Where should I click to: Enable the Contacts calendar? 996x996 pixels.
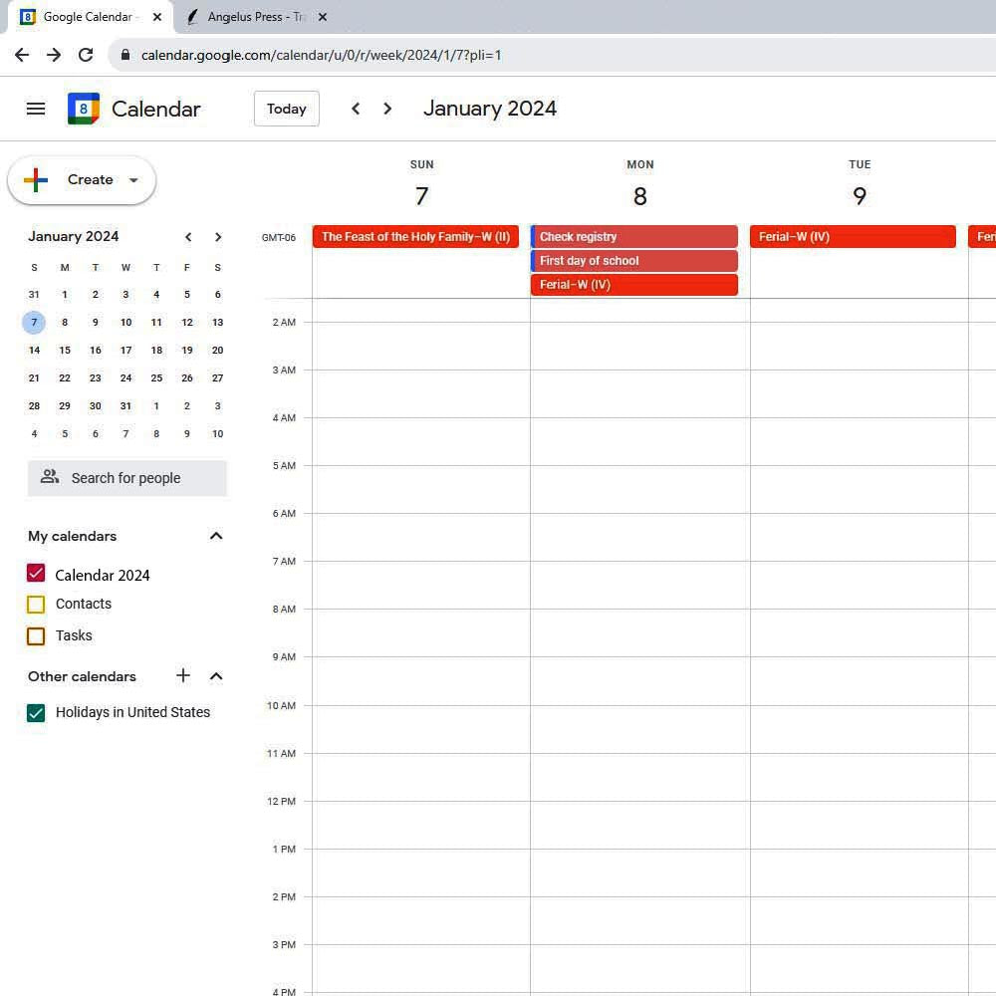36,605
